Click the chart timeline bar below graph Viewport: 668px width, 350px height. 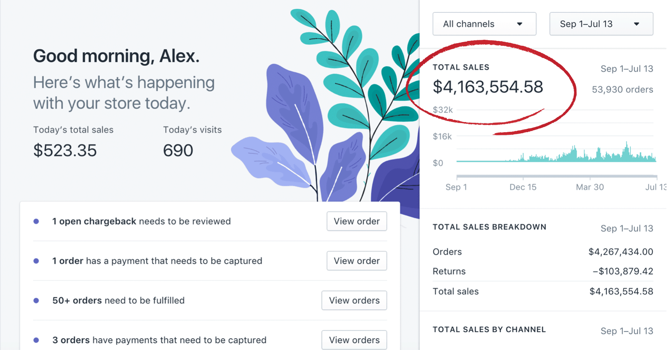556,176
